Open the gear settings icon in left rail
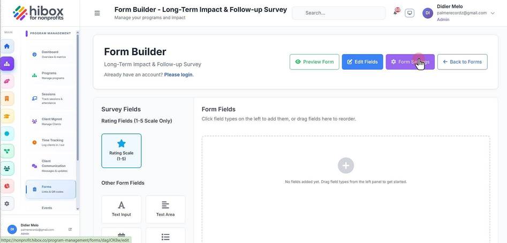The width and height of the screenshot is (507, 243). (x=7, y=203)
